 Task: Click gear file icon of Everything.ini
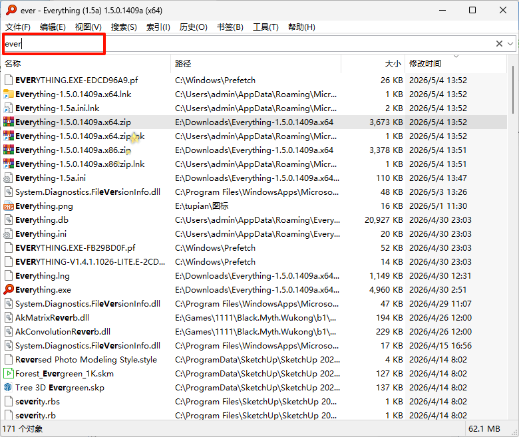coord(8,234)
